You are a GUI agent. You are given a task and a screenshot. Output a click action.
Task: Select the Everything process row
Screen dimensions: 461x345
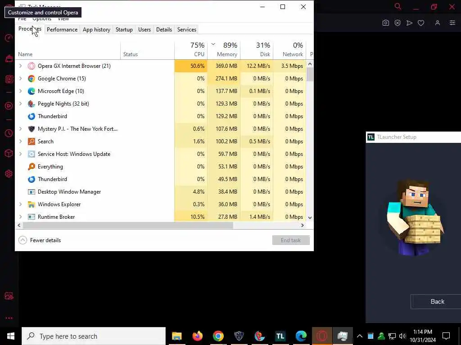pyautogui.click(x=161, y=166)
